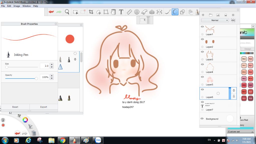This screenshot has height=144, width=256.
Task: Click the lagoon Undo arrow
Action: click(17, 133)
